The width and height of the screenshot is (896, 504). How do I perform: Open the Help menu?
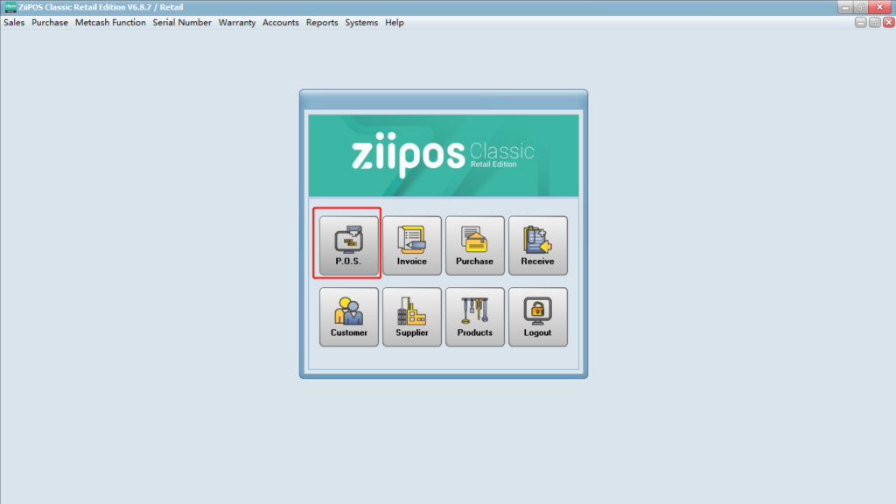click(395, 23)
